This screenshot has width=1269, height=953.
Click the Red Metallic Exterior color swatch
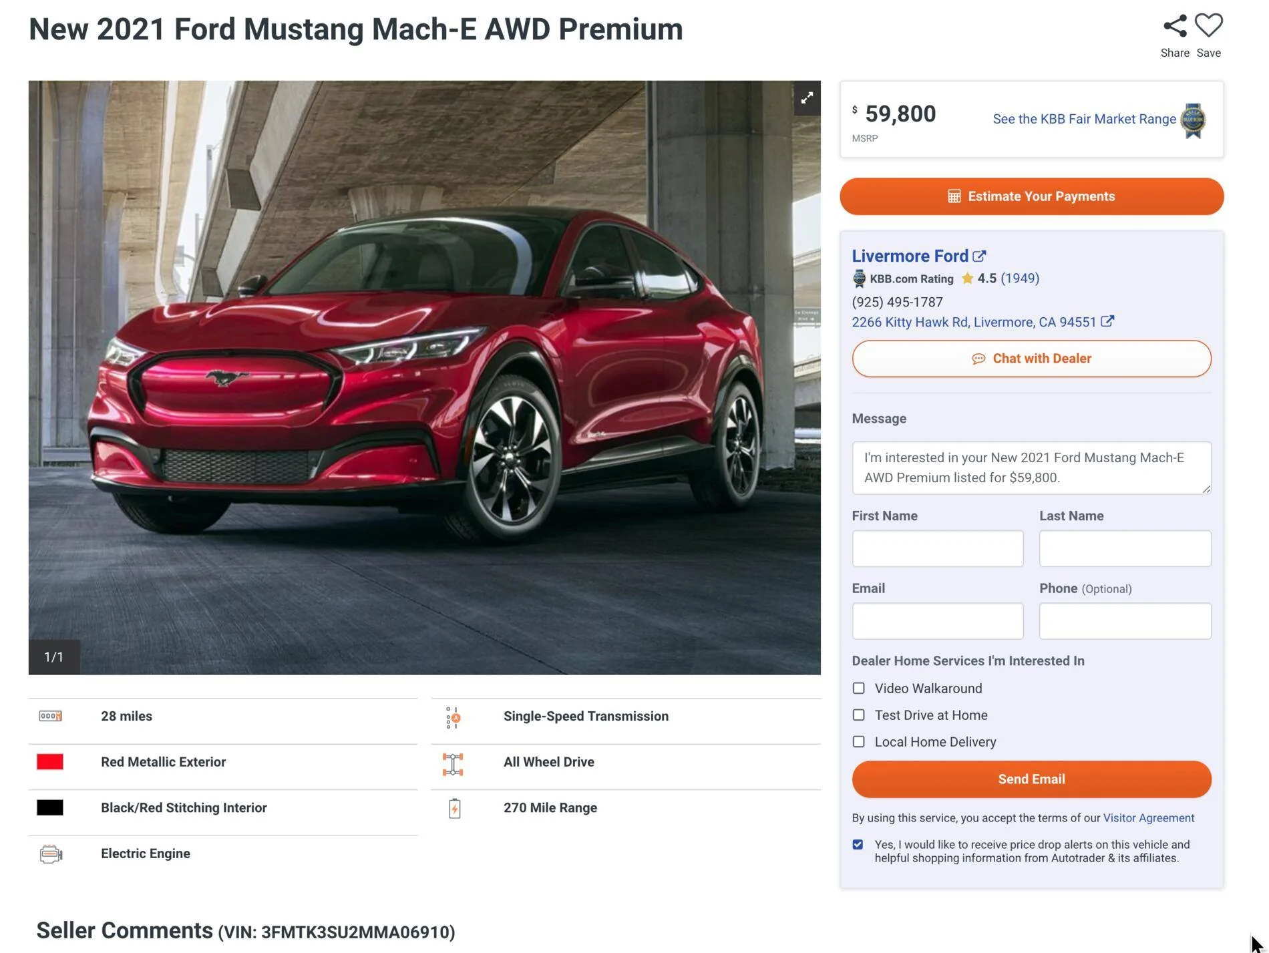click(x=50, y=762)
